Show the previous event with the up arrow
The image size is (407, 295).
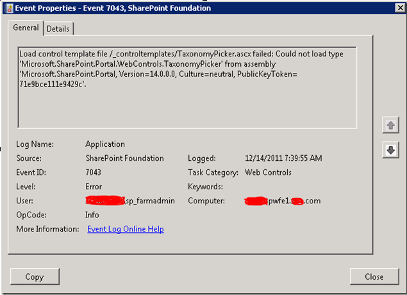[390, 125]
